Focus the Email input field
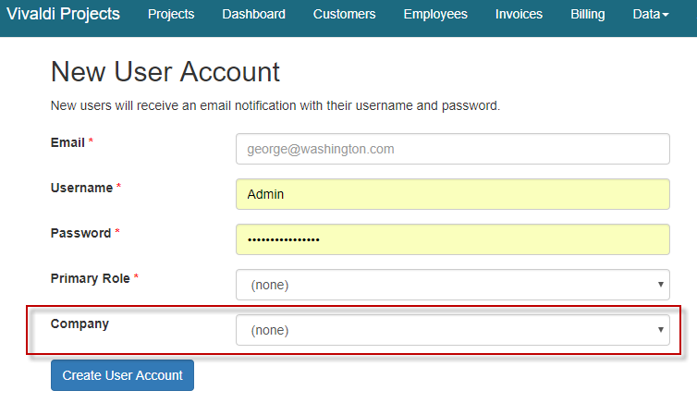The height and width of the screenshot is (403, 697). coord(452,149)
